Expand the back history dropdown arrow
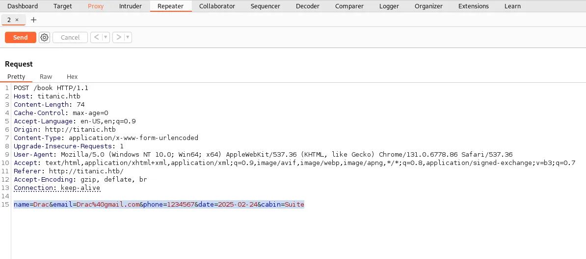This screenshot has height=259, width=586. pyautogui.click(x=106, y=37)
